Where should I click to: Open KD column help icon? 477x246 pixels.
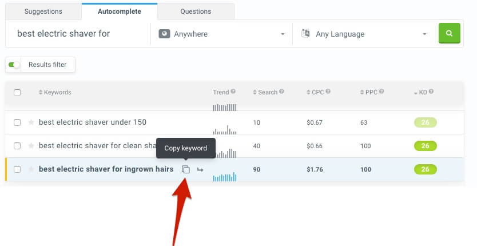tap(431, 92)
